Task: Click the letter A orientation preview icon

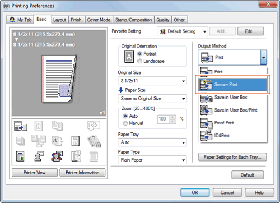Action: pyautogui.click(x=129, y=57)
